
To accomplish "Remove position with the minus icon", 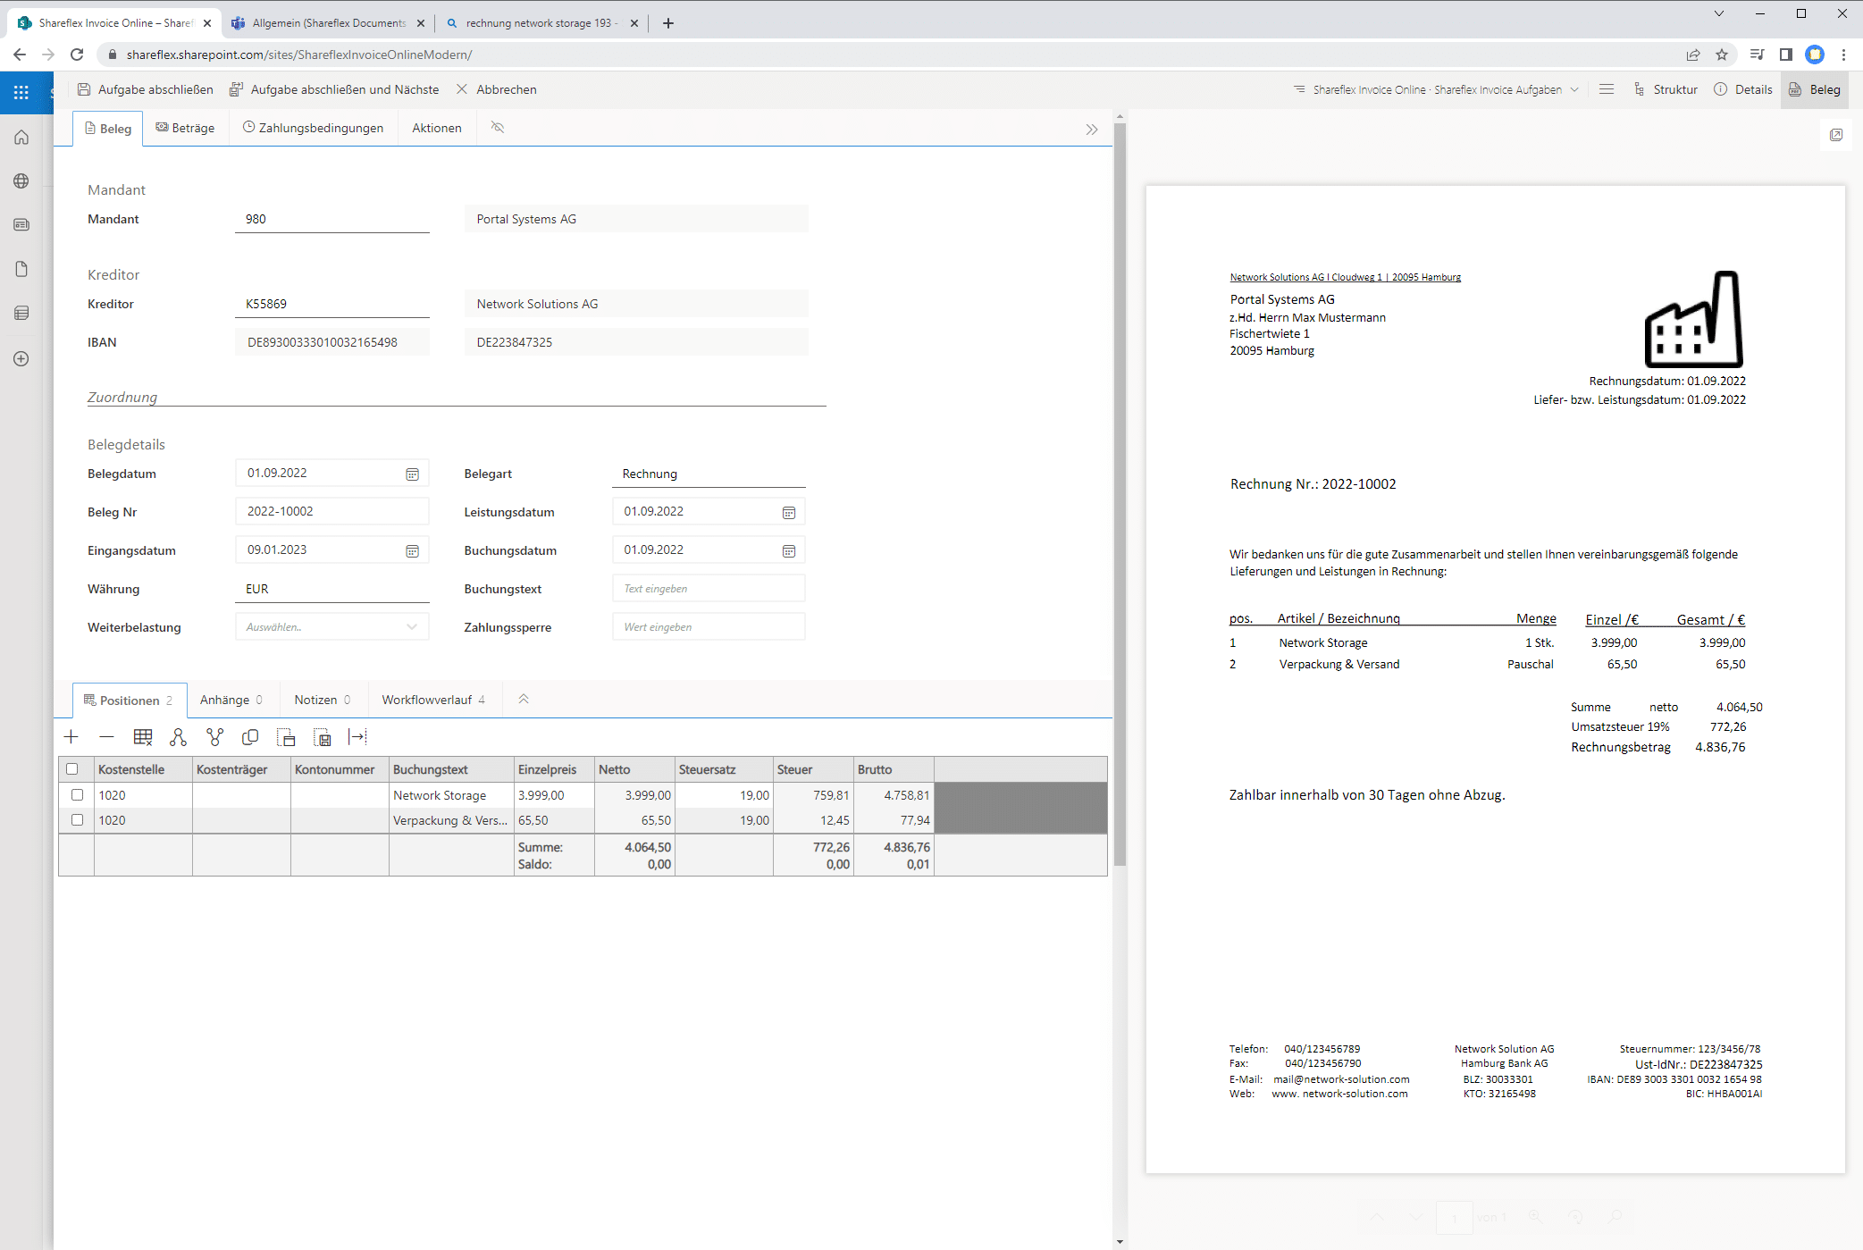I will (x=106, y=737).
